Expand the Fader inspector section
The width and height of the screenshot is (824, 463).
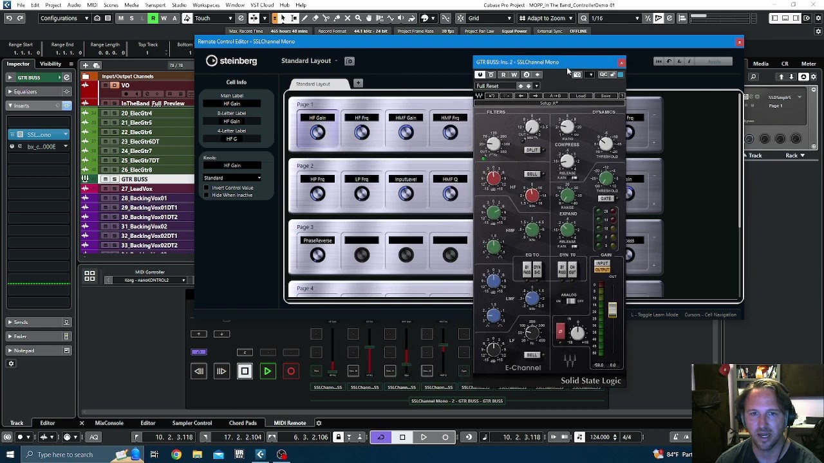point(37,336)
